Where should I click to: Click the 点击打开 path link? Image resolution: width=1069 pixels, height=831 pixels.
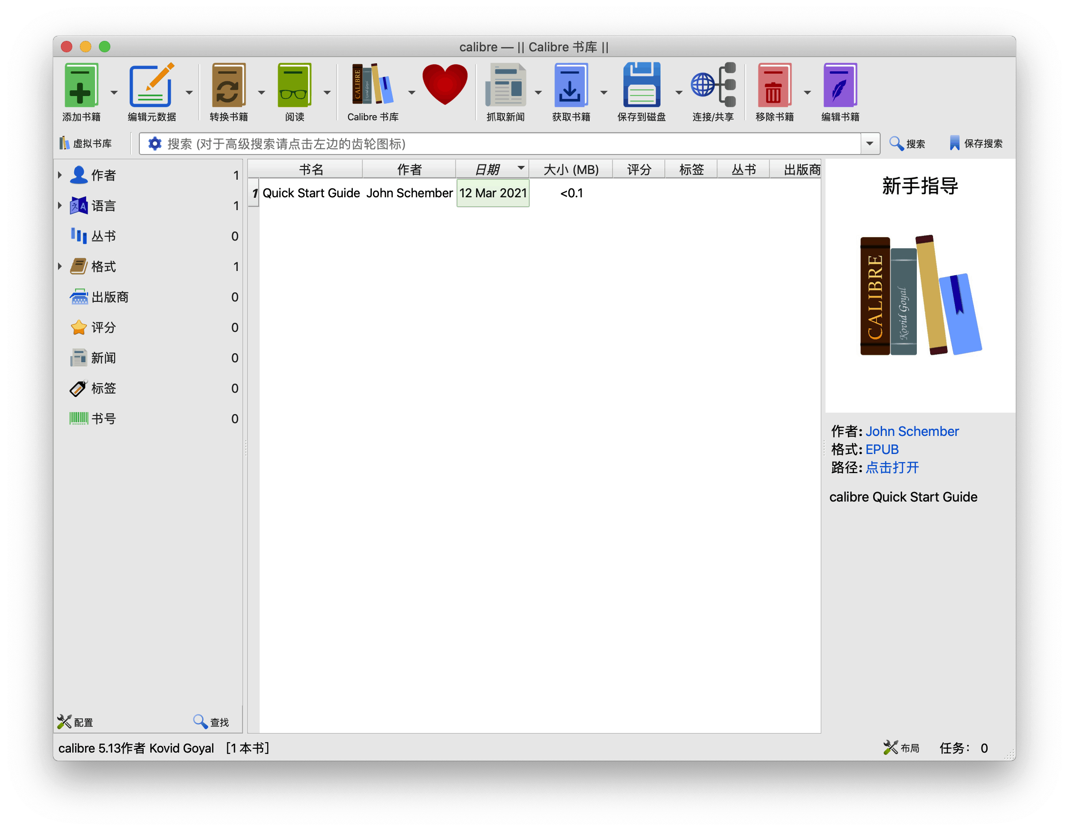tap(892, 467)
